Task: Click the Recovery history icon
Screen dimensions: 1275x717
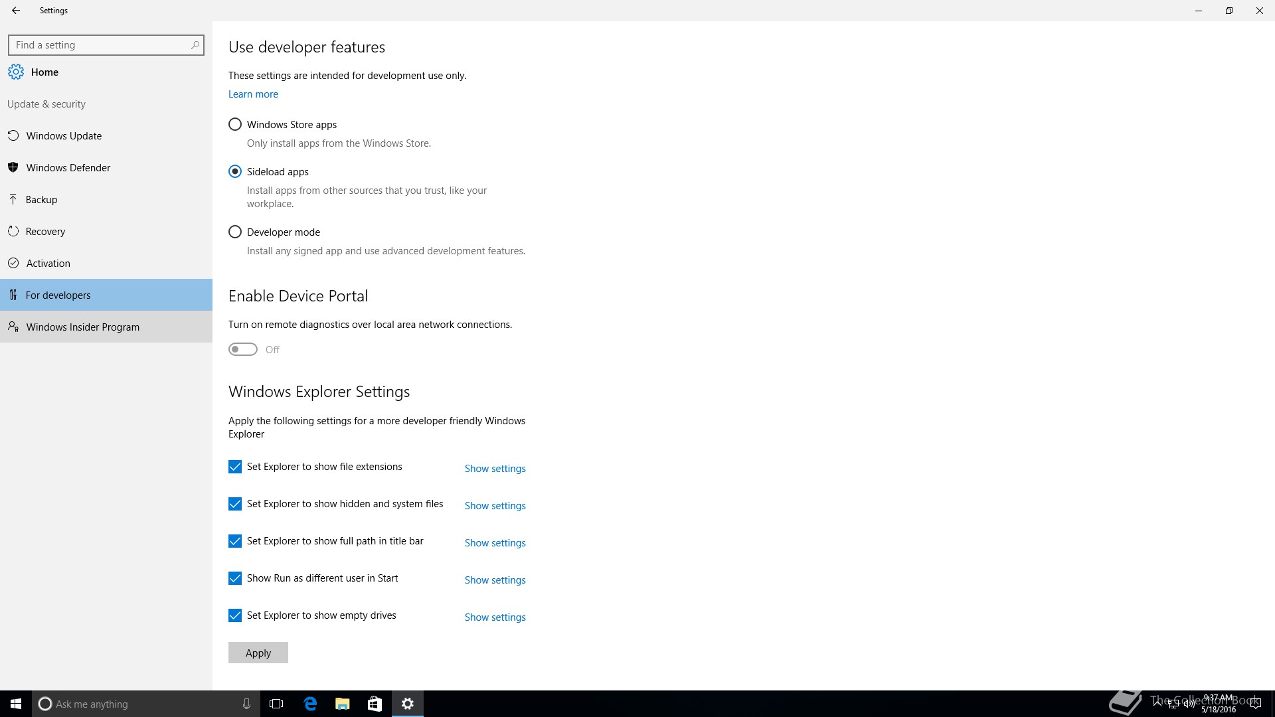Action: coord(13,231)
